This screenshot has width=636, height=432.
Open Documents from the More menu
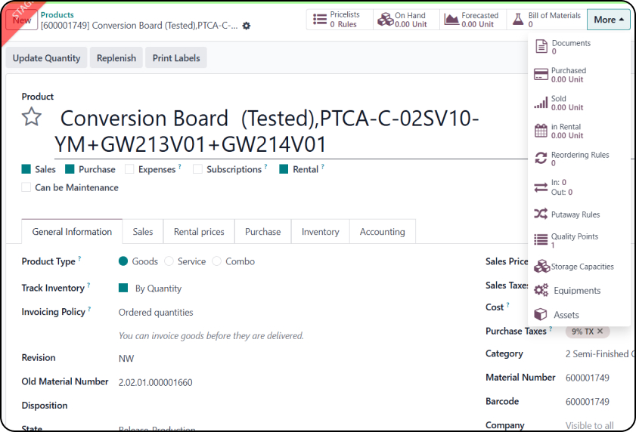[x=570, y=47]
